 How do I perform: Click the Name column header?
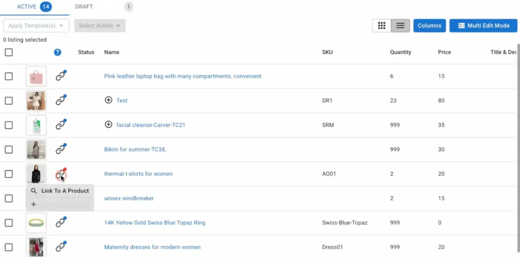coord(111,52)
